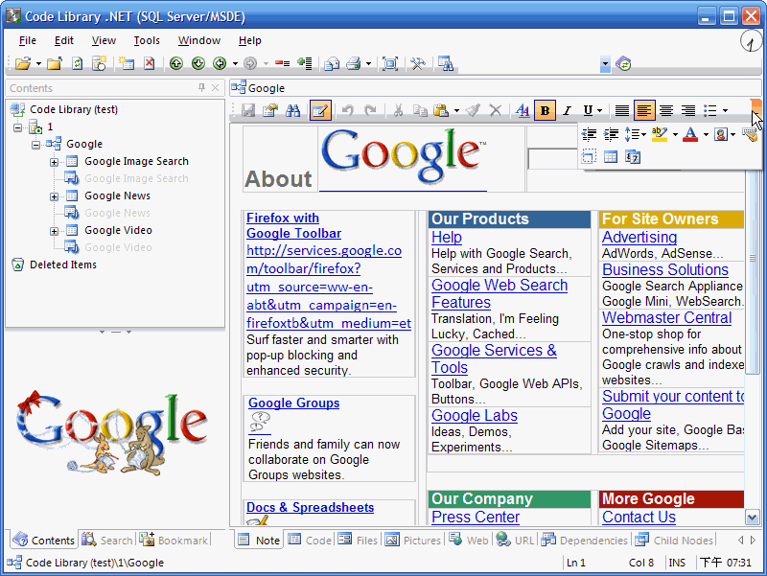Pick text highlight color button
Viewport: 767px width, 576px height.
pyautogui.click(x=660, y=134)
